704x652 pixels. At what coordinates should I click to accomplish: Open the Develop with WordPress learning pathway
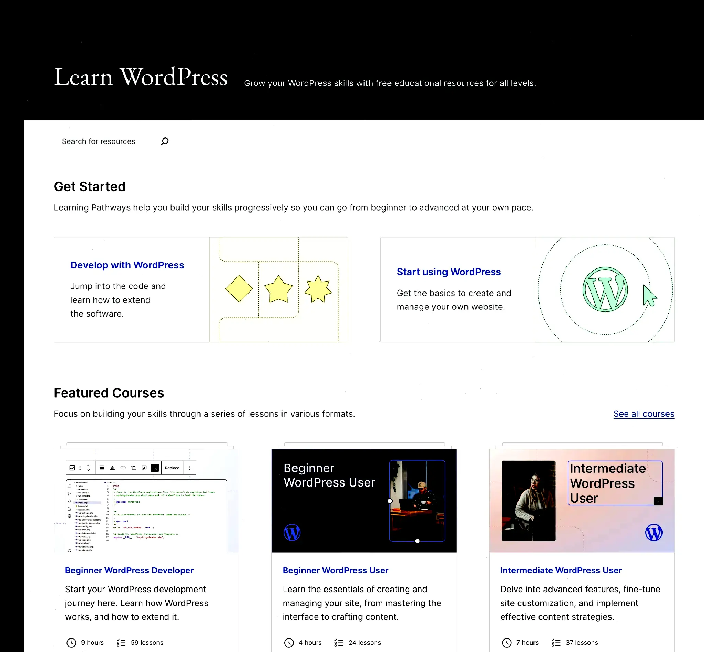pos(127,265)
